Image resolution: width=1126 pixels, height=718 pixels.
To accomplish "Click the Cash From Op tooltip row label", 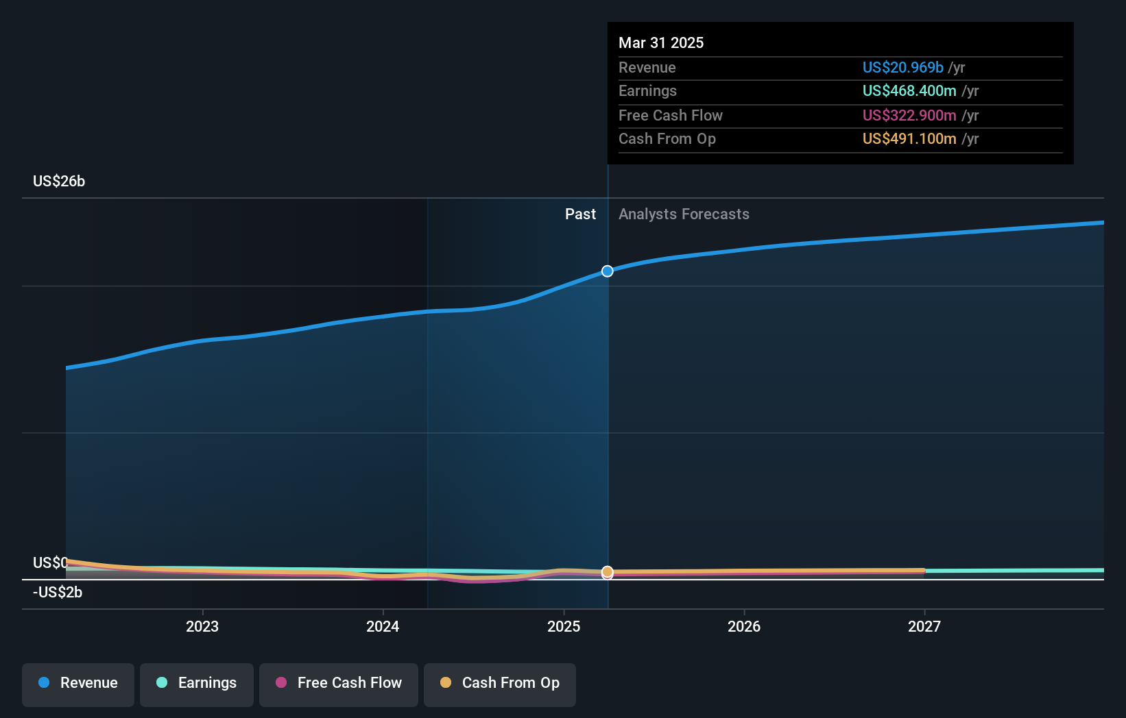I will (667, 138).
